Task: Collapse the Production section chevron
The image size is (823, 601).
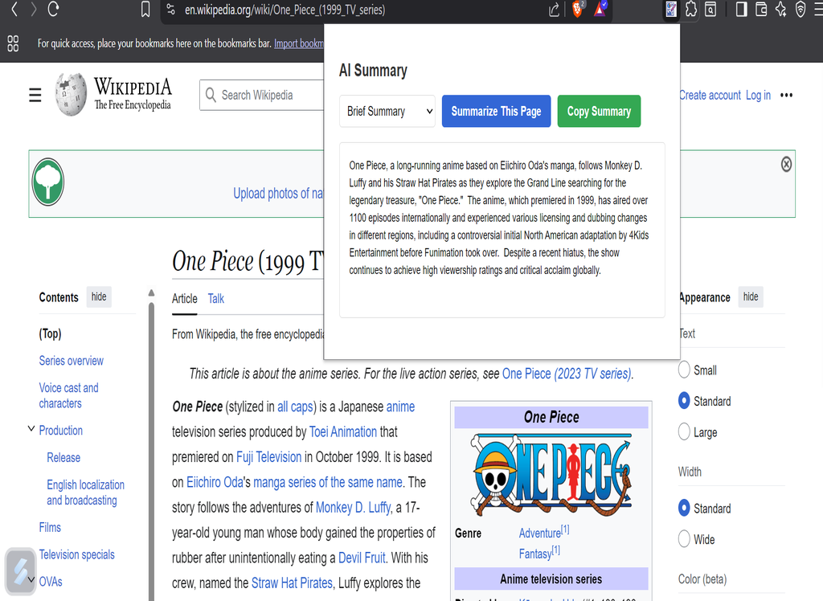Action: point(31,429)
